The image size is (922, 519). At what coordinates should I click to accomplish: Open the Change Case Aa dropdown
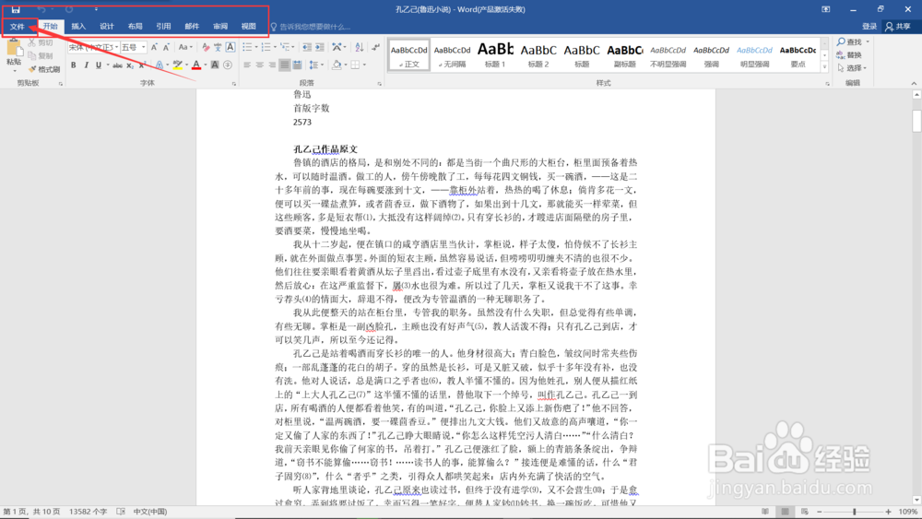click(185, 47)
